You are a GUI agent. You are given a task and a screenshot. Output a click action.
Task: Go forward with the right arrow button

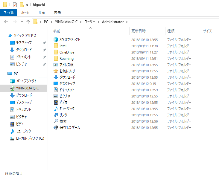point(15,22)
